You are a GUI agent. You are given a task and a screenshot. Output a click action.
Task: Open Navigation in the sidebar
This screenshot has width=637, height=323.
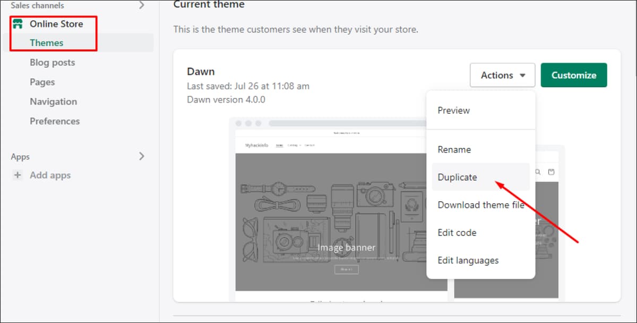click(x=53, y=102)
